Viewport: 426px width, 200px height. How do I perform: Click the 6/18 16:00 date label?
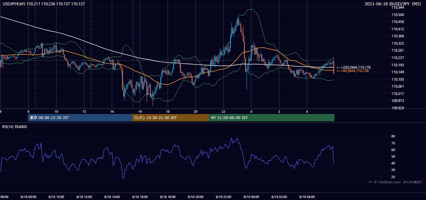coord(140,197)
